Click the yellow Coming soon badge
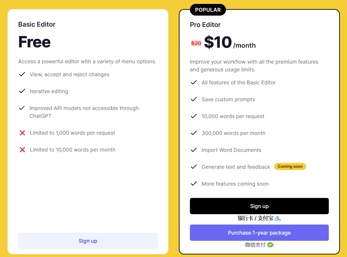This screenshot has width=347, height=257. click(290, 166)
